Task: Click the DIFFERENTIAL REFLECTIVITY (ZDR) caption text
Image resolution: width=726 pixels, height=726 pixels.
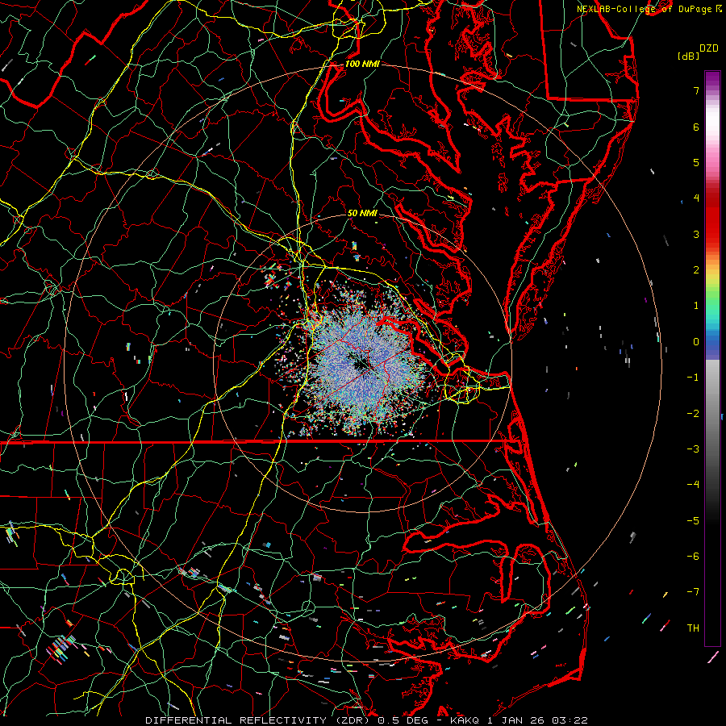Action: tap(258, 720)
